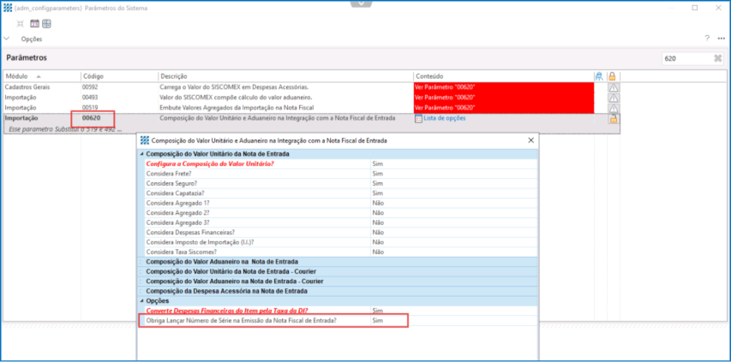Screen dimensions: 731x362
Task: Click the user column header icon
Action: tap(599, 76)
